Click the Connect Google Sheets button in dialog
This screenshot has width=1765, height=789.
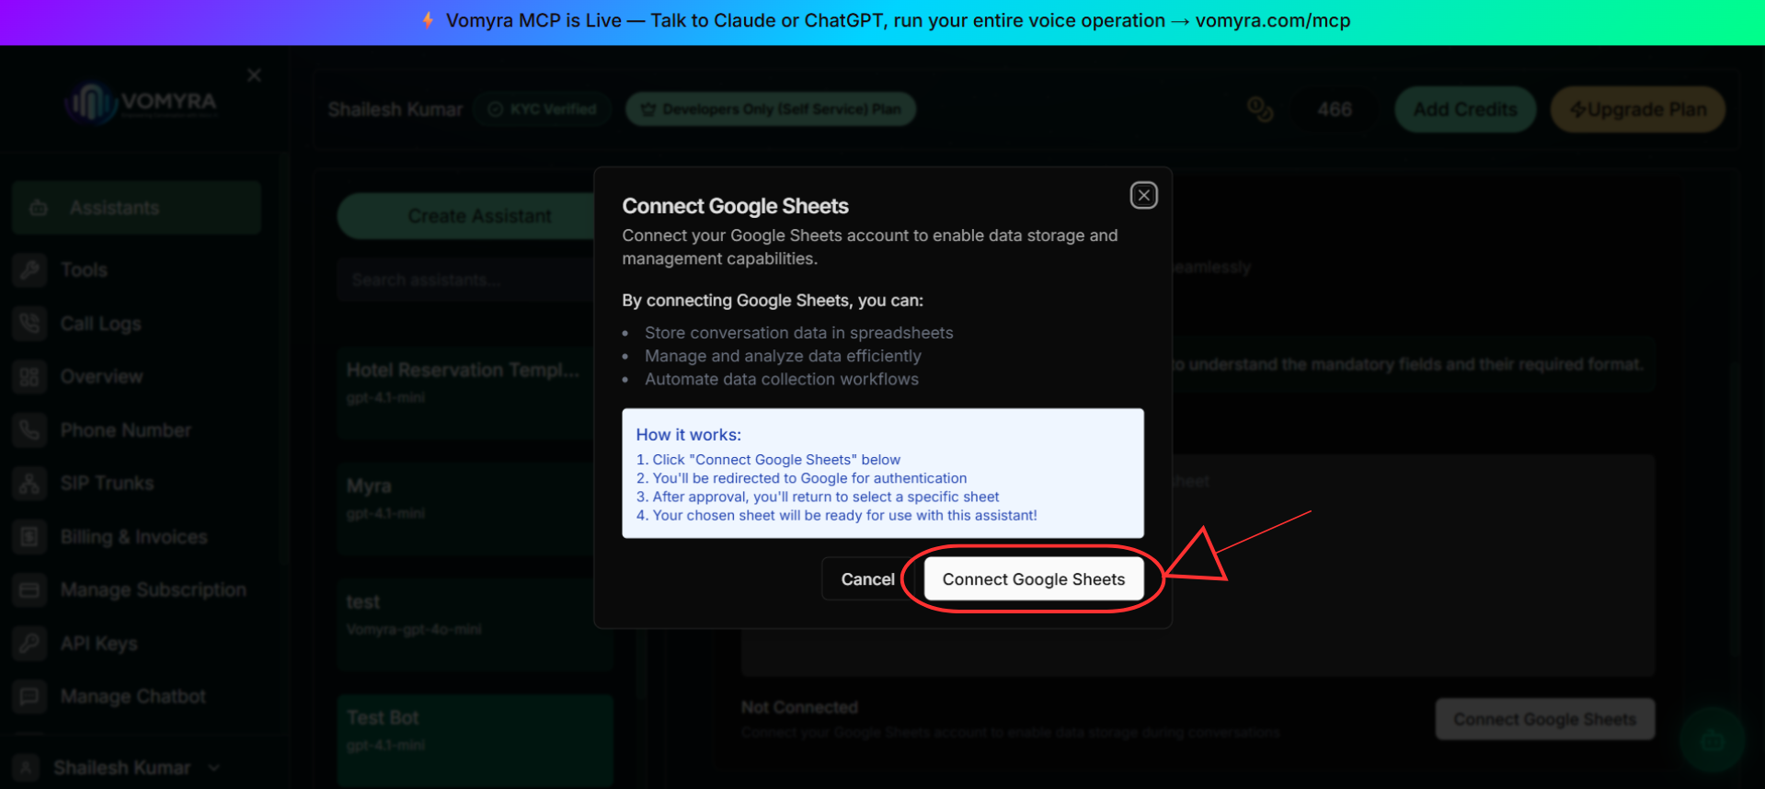coord(1033,578)
